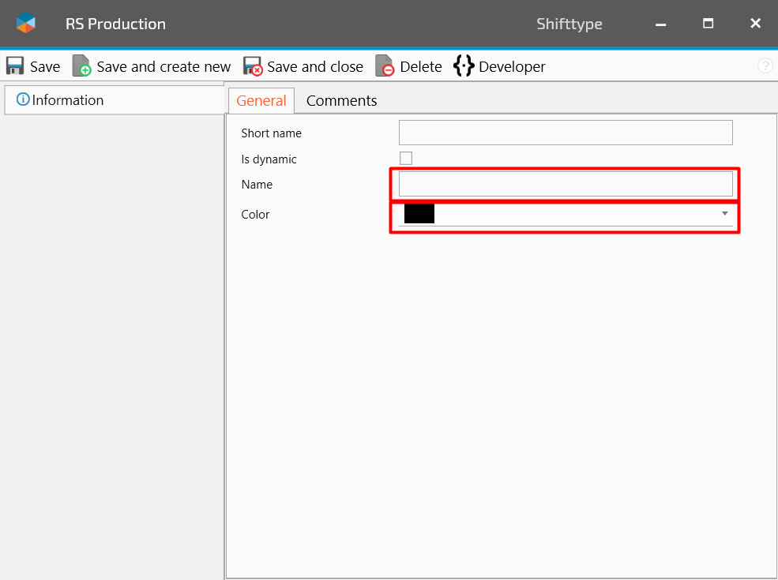This screenshot has width=778, height=580.
Task: Click the help question mark icon
Action: (765, 66)
